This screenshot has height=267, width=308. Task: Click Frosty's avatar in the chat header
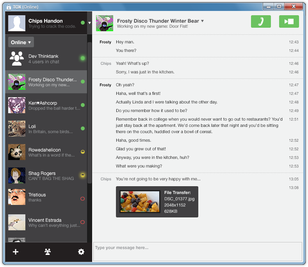pos(105,23)
